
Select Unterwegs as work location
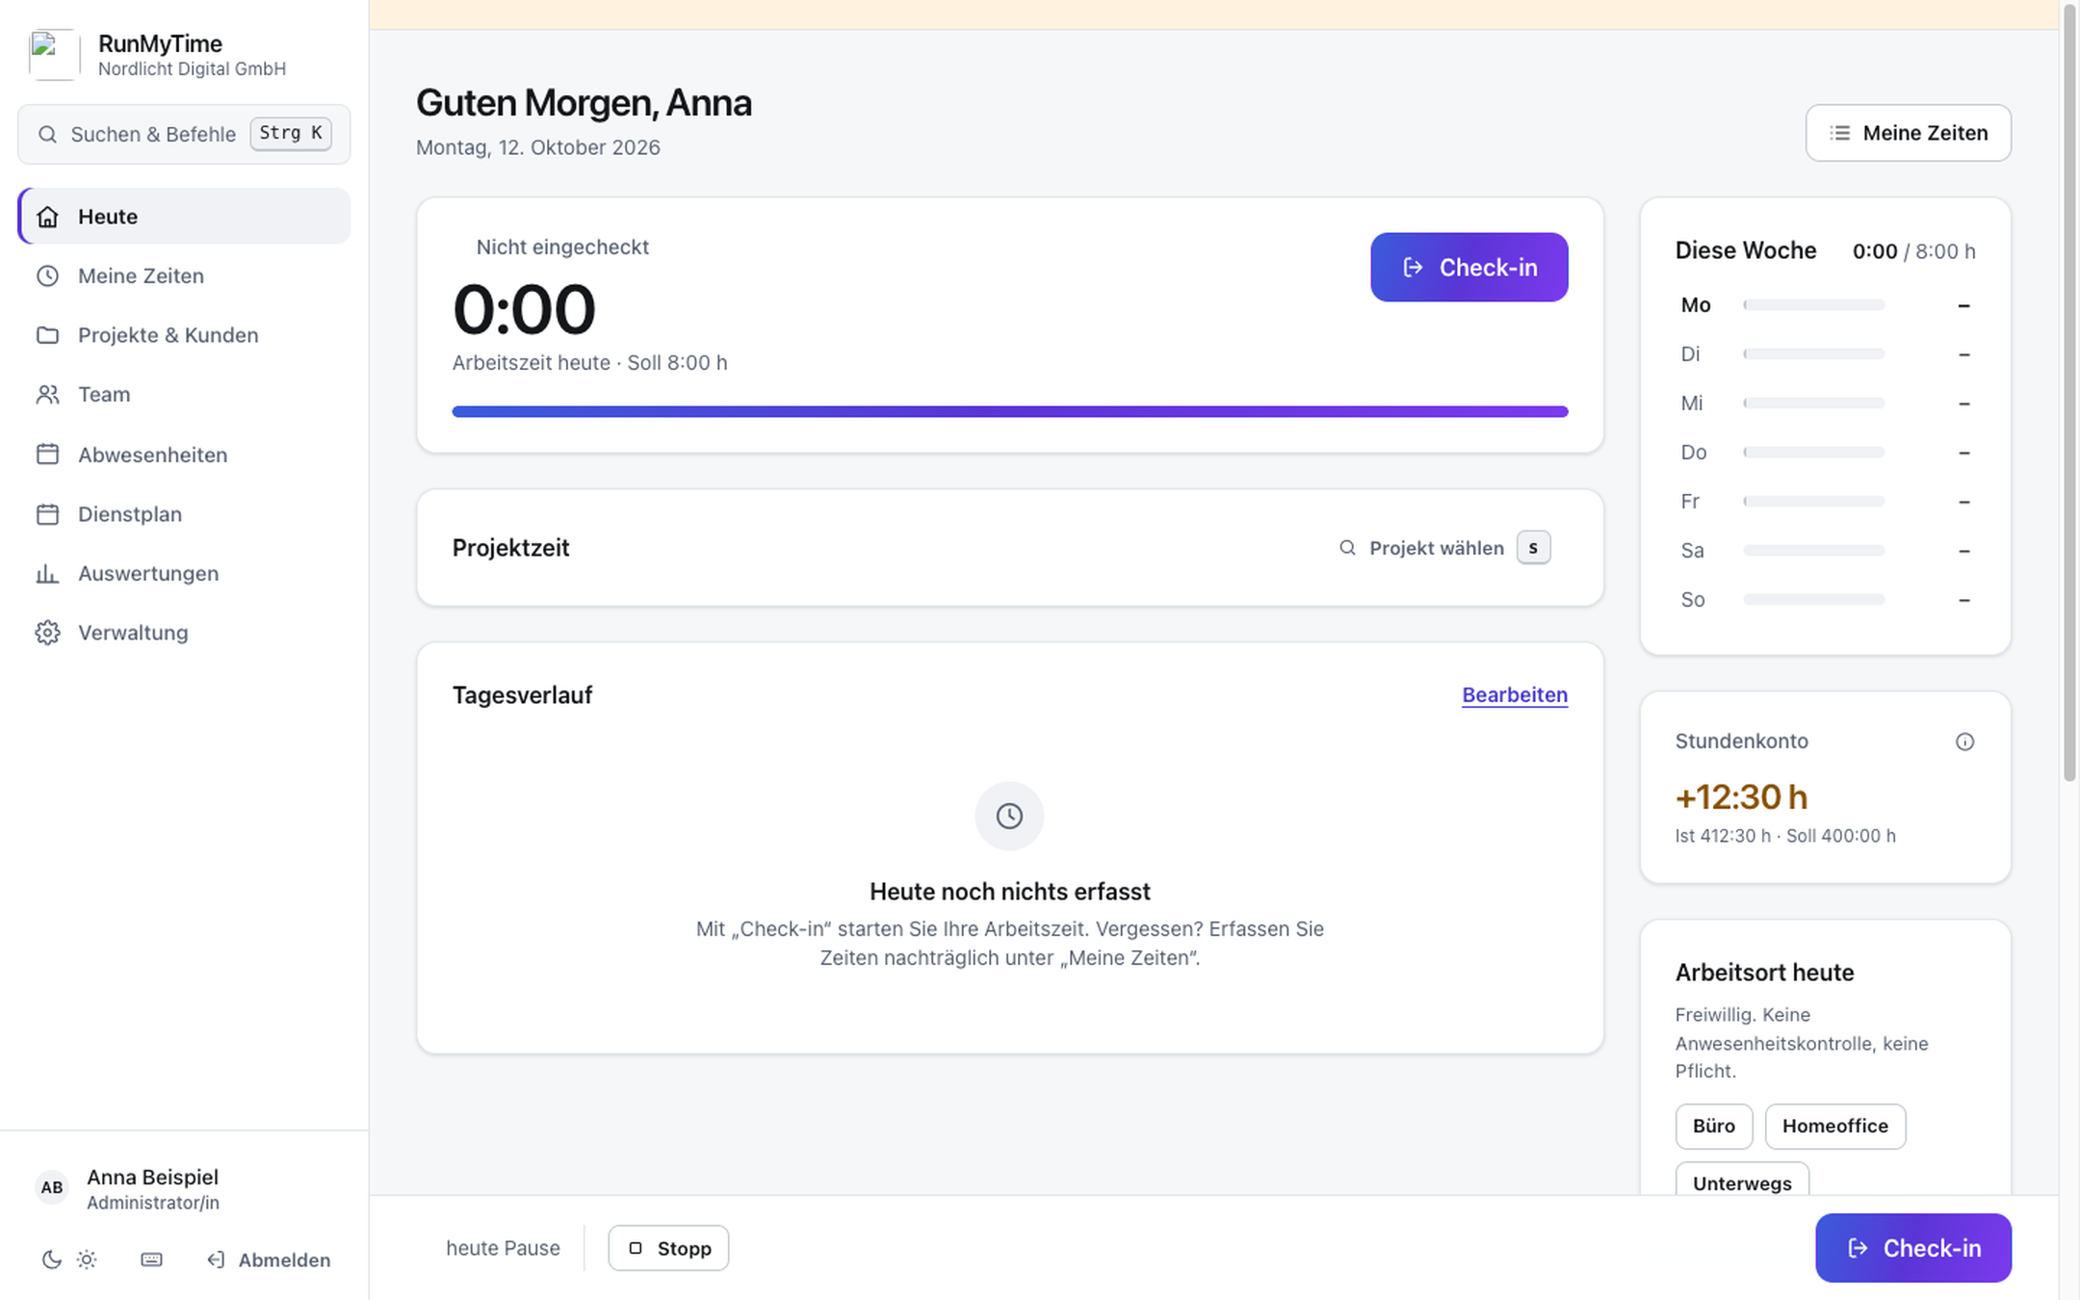pyautogui.click(x=1741, y=1183)
